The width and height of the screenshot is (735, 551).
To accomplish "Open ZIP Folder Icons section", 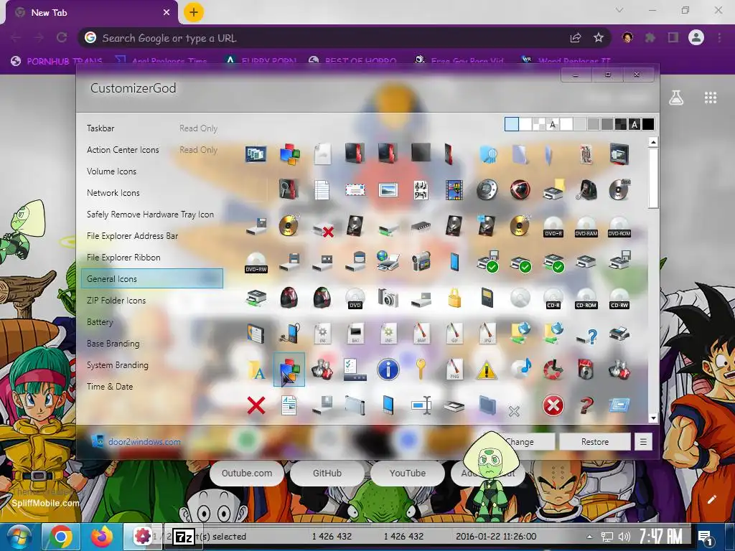I will coord(116,301).
